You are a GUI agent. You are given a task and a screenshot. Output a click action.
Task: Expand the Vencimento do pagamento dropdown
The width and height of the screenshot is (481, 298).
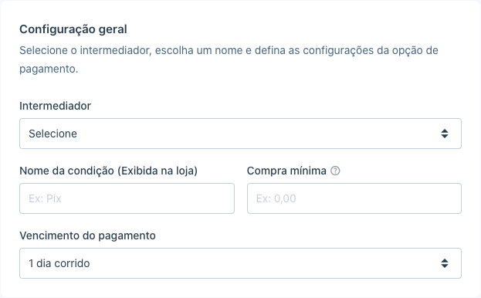click(x=241, y=263)
